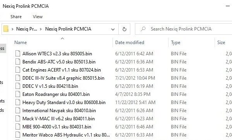Select the DDEC III-IV Suite file icon

(18, 78)
